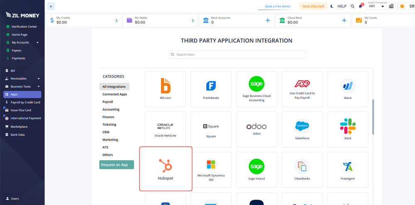Click the Book a Free Demo link
Image resolution: width=415 pixels, height=205 pixels.
(x=278, y=6)
